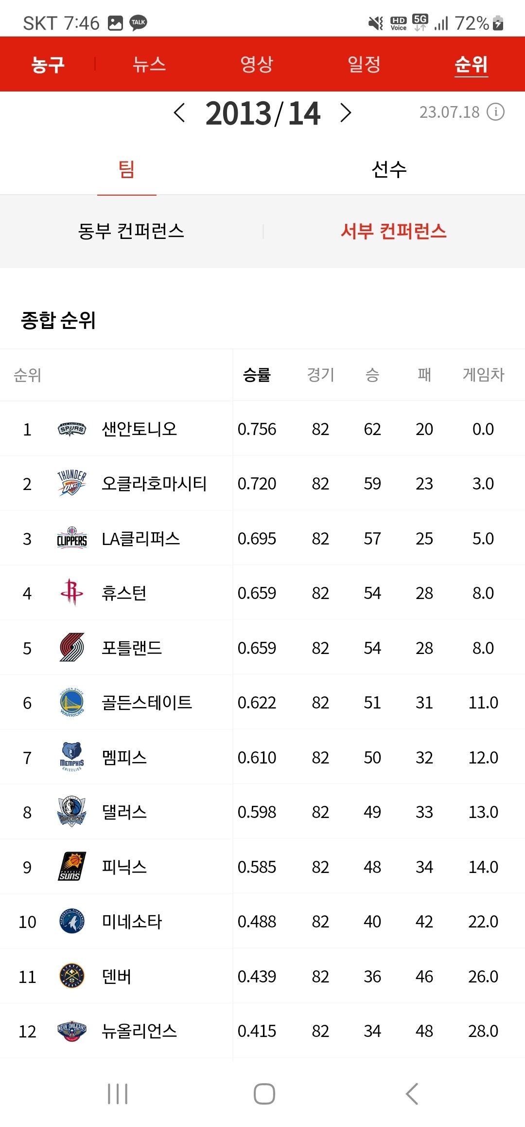
Task: Tap the Golden State Warriors logo
Action: 72,702
